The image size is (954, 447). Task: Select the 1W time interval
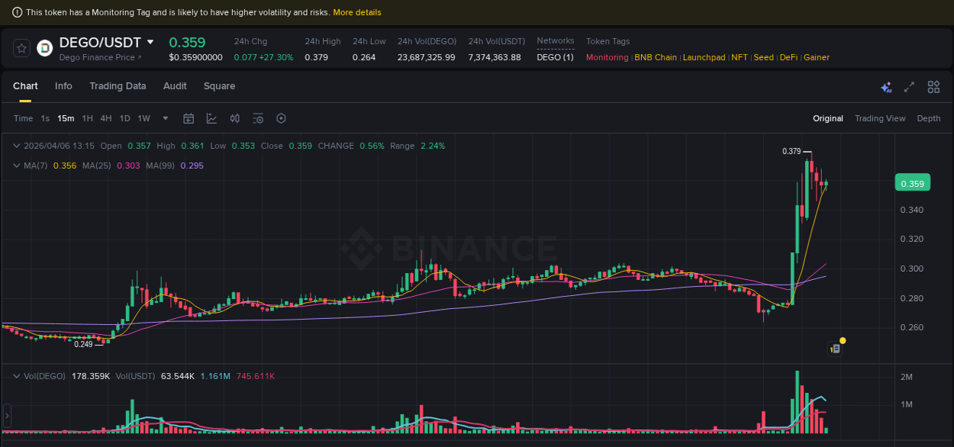144,118
